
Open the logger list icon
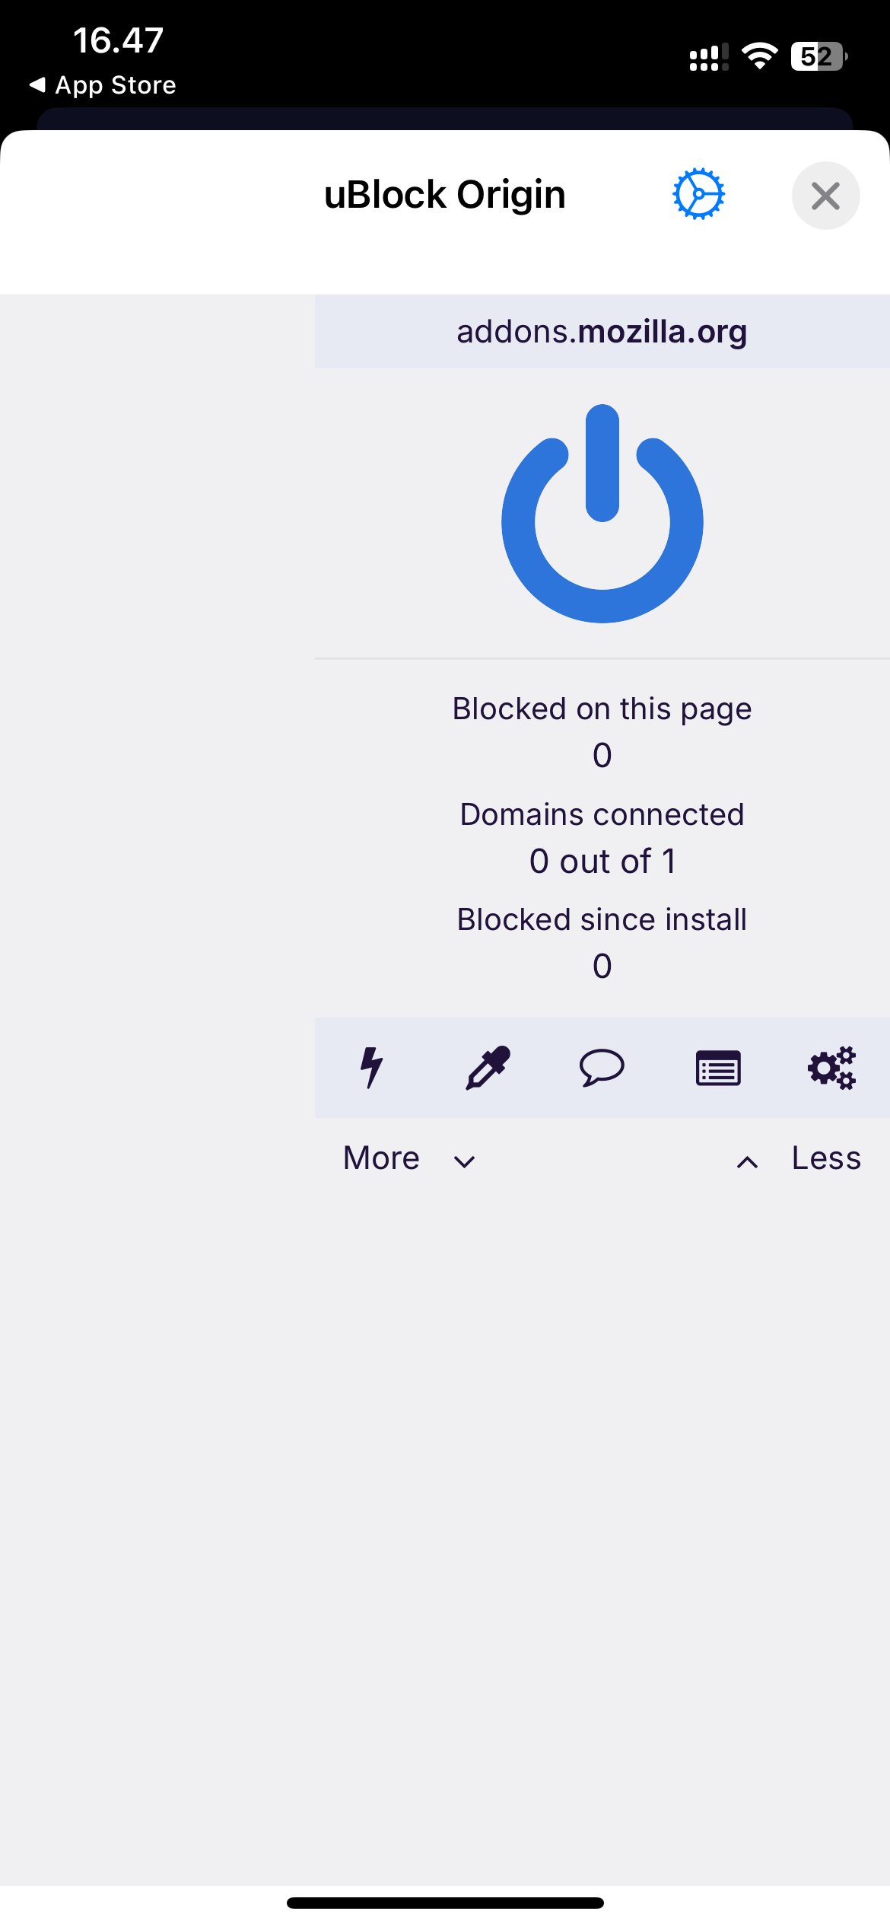(x=718, y=1068)
